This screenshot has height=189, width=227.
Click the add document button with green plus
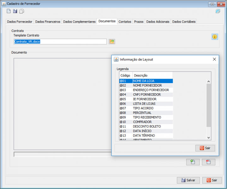pos(193,162)
